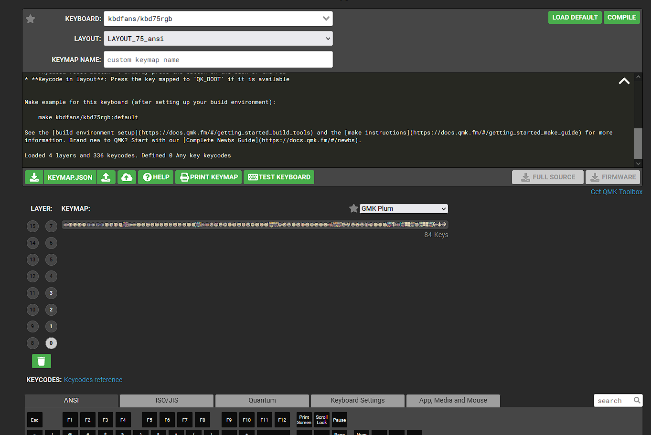Open the KEYBOARD selection dropdown

(218, 18)
